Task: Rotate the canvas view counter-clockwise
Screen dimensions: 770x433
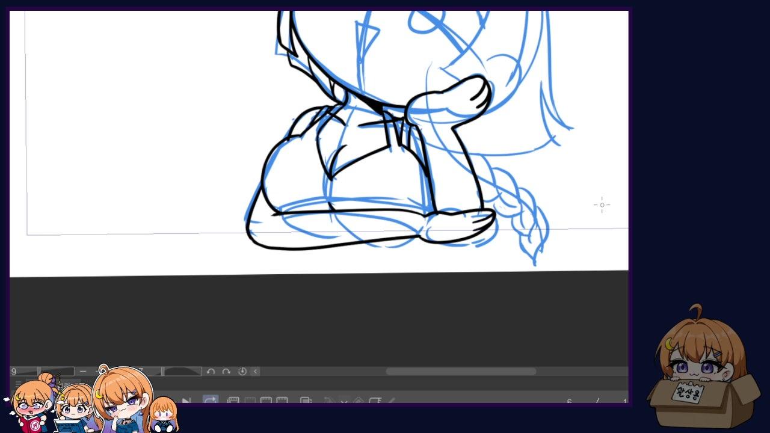Action: pos(211,372)
